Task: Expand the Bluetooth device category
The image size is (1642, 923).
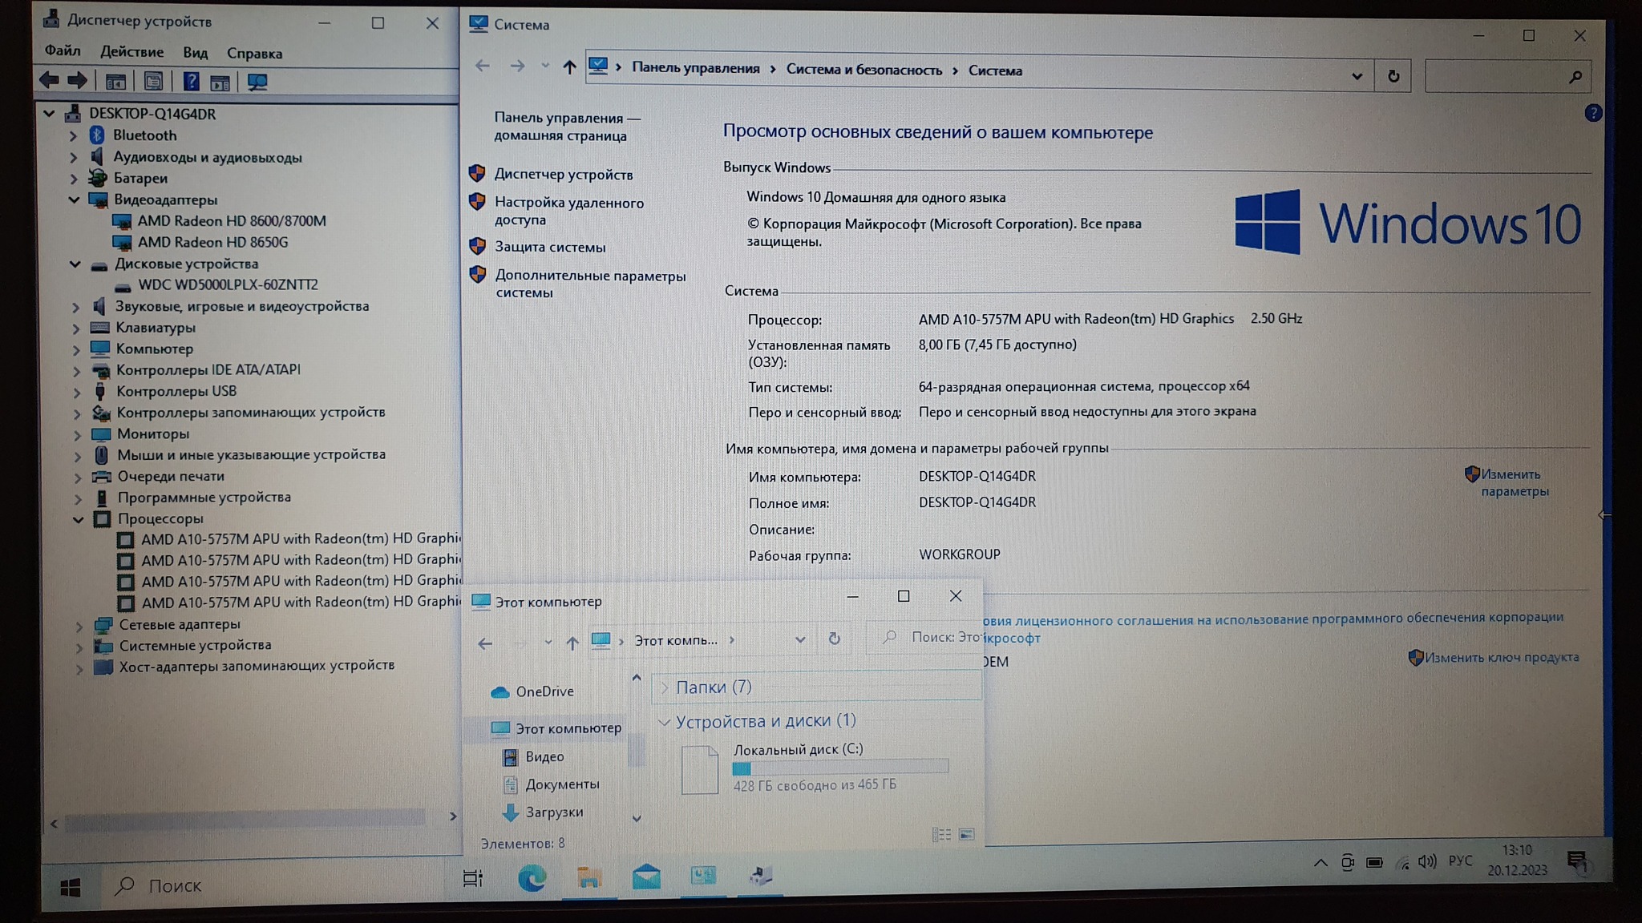Action: click(x=73, y=136)
